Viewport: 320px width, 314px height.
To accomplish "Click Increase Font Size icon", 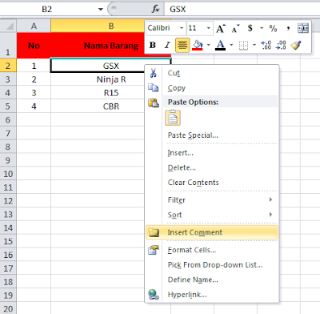I will point(221,28).
